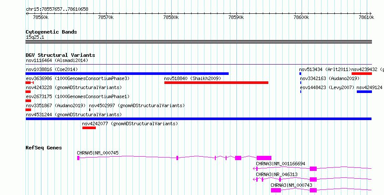Select the nsv4242077 red variant bar
384x195 pixels.
[89, 128]
